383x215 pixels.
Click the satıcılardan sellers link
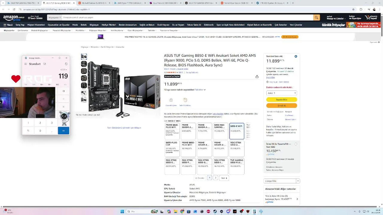coord(218,114)
